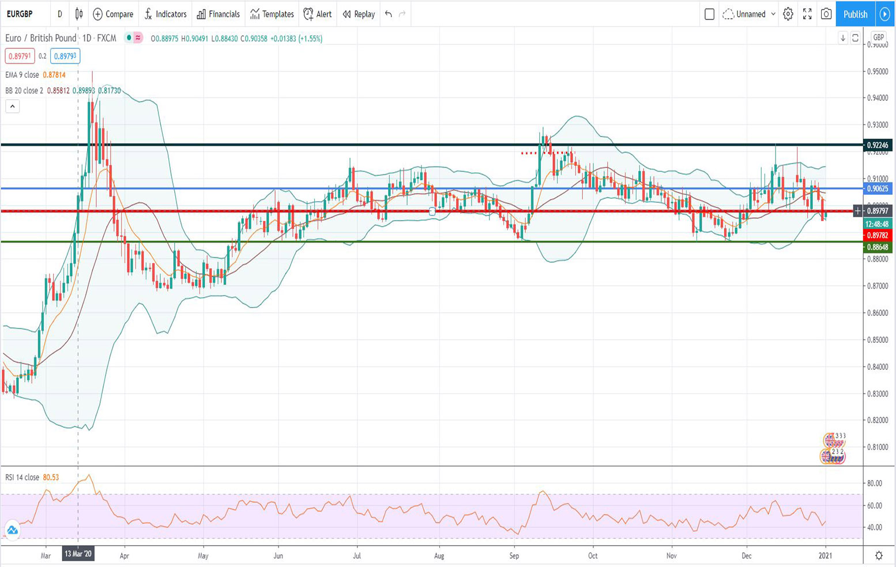
Task: Open the D timeframe interval dropdown
Action: (59, 14)
